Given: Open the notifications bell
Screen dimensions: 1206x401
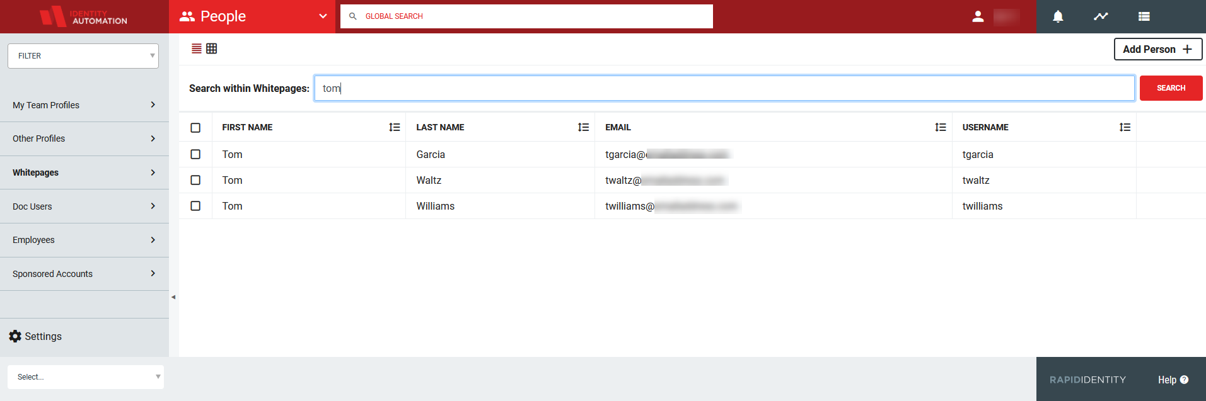Looking at the screenshot, I should coord(1058,16).
